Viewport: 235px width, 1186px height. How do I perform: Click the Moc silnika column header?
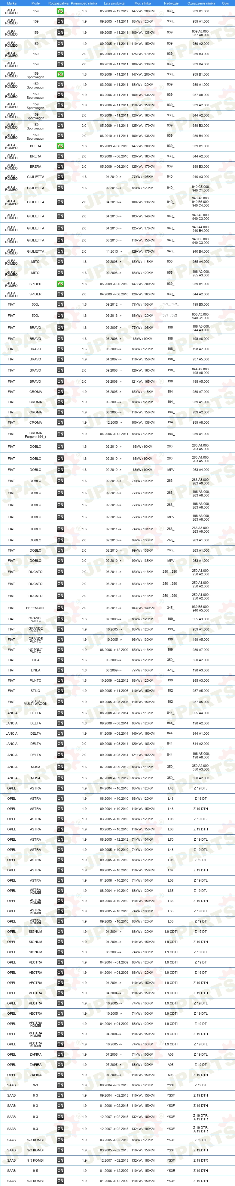(x=142, y=3)
